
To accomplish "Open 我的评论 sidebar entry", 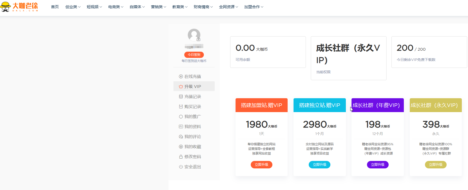I will [194, 137].
